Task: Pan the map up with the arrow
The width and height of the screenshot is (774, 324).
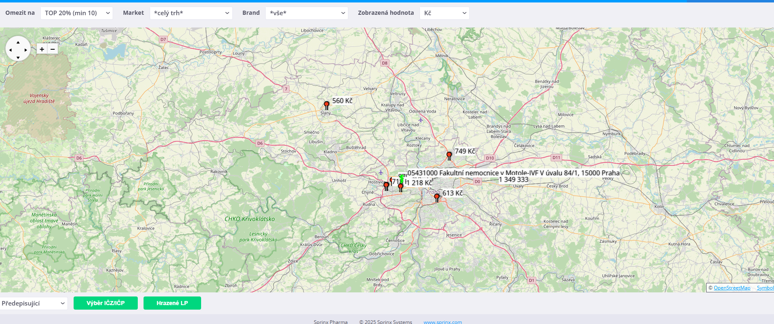Action: [x=18, y=42]
